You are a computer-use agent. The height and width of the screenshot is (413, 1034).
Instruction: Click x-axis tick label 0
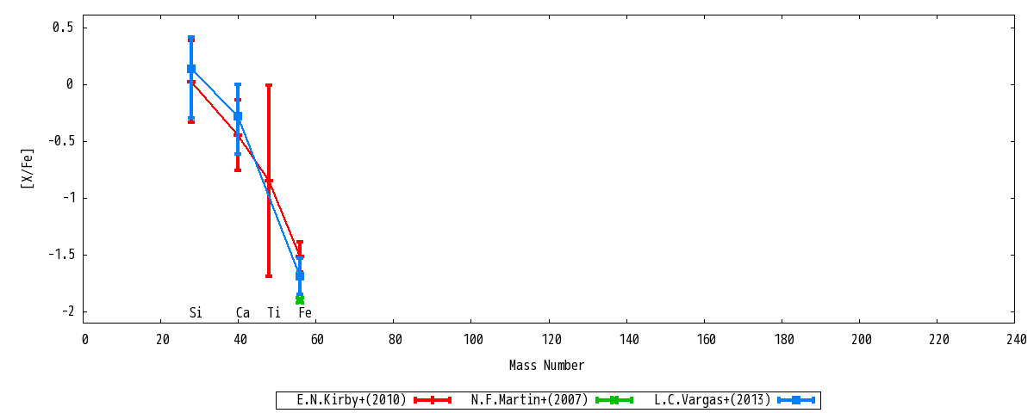tap(84, 340)
